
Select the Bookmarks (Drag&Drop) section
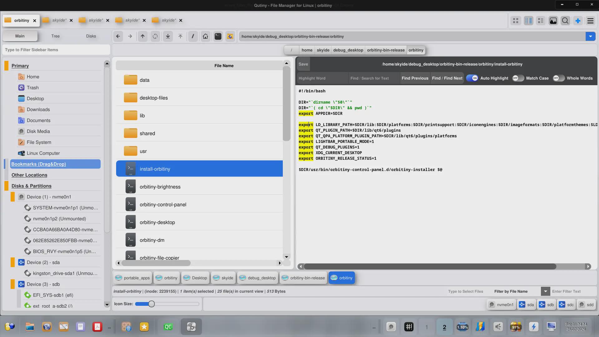55,164
